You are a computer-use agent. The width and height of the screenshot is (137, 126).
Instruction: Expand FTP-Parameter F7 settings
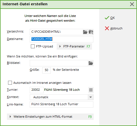[74, 46]
